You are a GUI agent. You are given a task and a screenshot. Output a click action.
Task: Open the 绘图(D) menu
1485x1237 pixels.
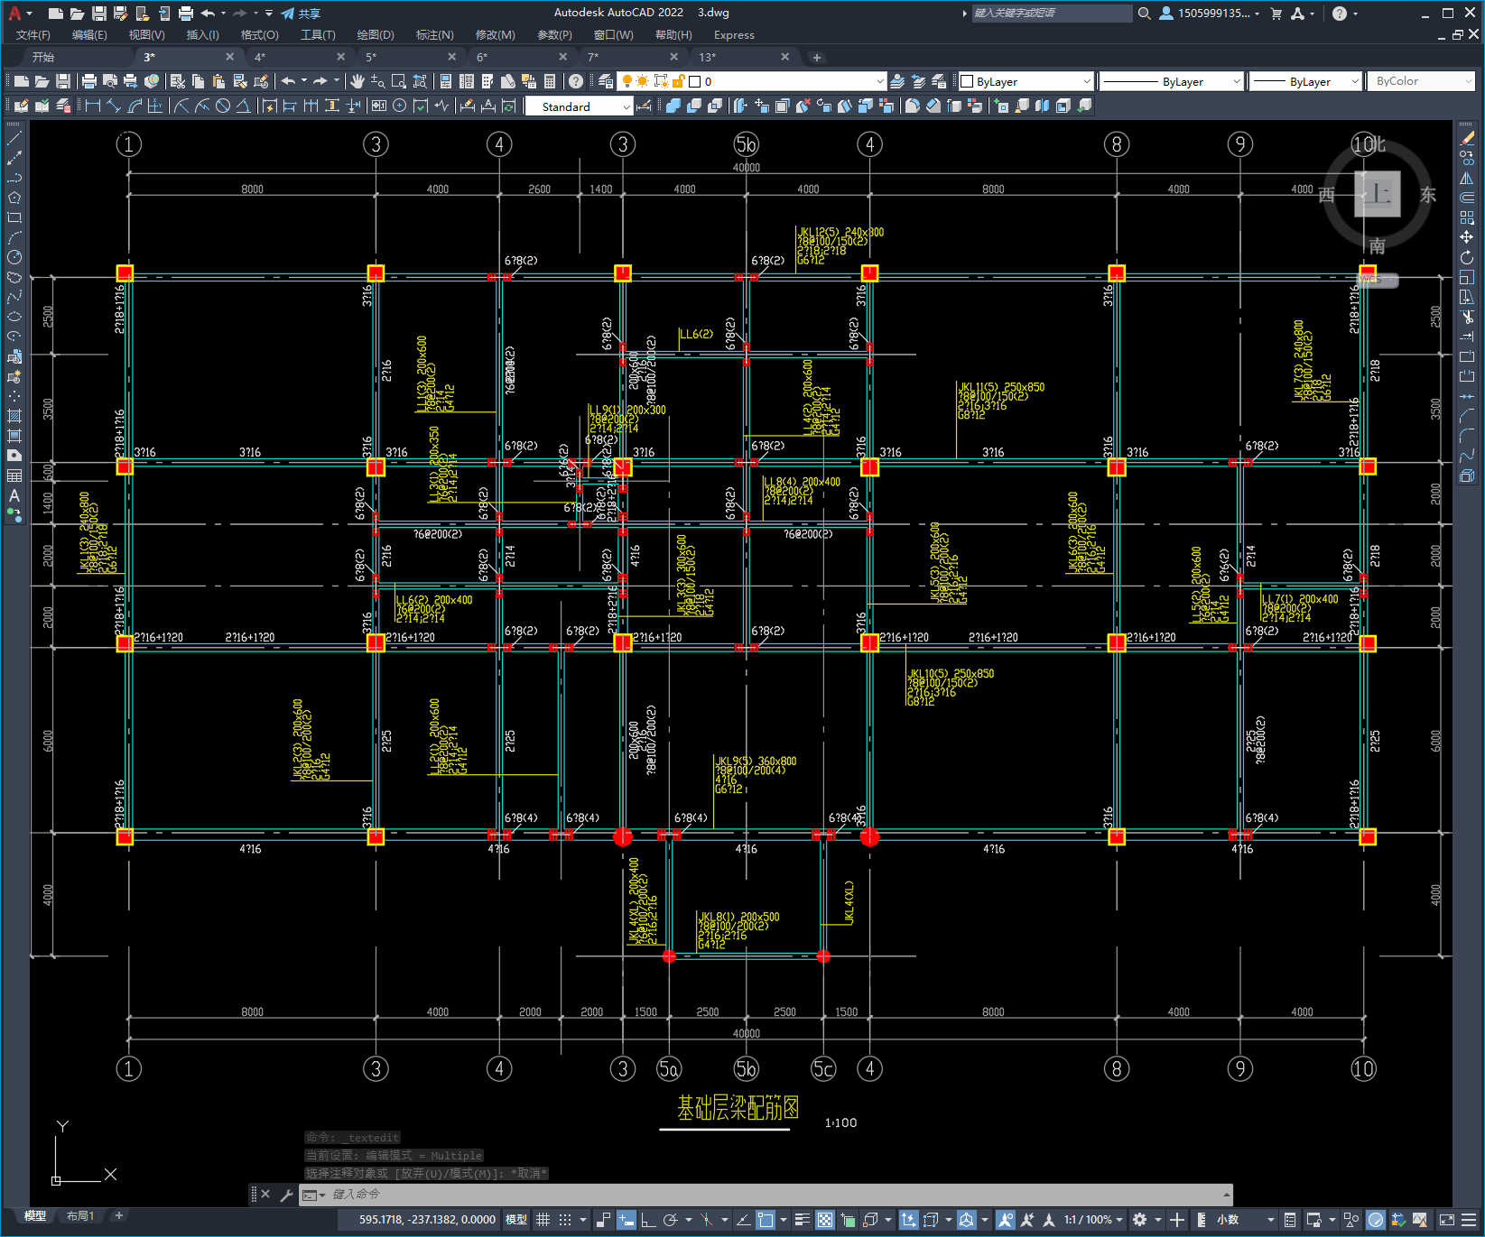[376, 35]
